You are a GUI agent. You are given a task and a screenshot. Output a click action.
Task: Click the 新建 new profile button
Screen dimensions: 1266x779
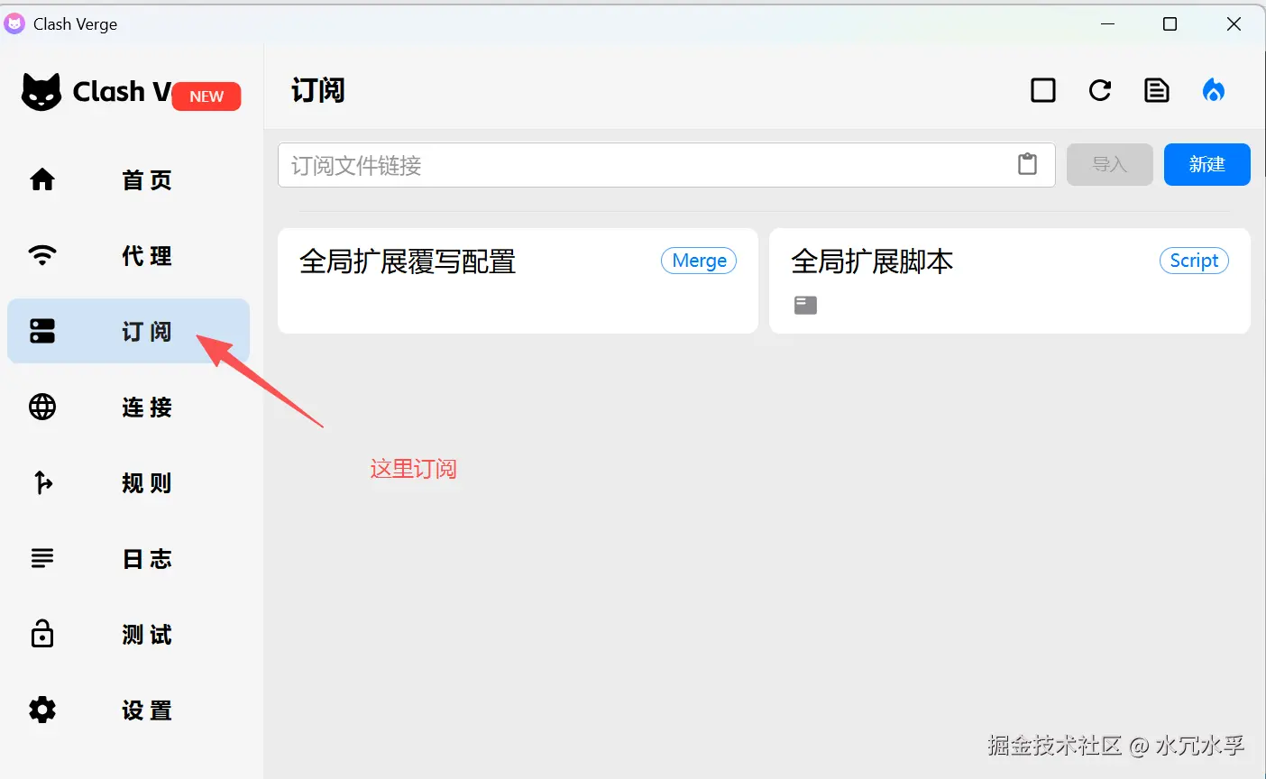(x=1207, y=164)
